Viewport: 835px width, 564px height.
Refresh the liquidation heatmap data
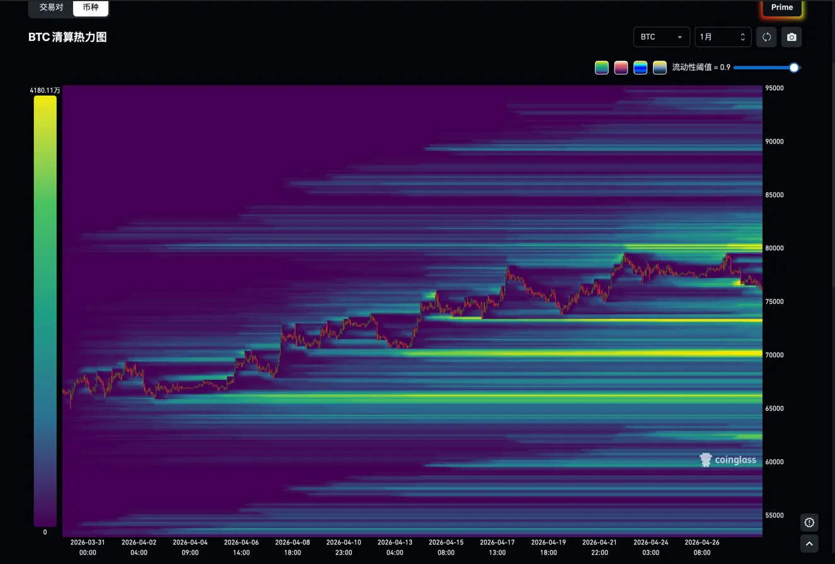click(x=766, y=37)
